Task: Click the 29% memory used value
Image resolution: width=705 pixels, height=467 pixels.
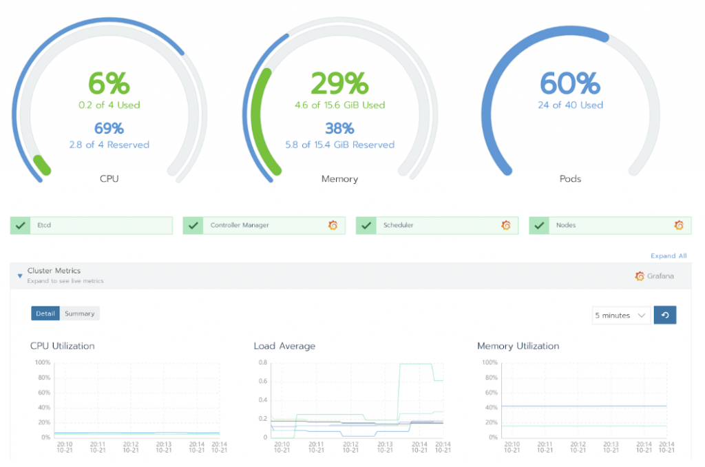Action: (340, 83)
